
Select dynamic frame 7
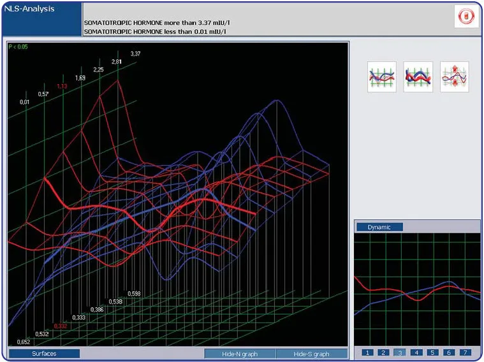click(466, 352)
